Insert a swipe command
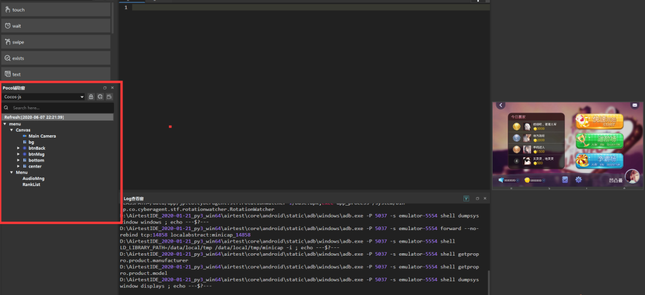 [x=56, y=42]
